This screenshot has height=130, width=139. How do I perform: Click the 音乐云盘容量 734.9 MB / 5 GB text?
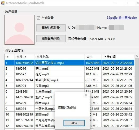point(92,39)
